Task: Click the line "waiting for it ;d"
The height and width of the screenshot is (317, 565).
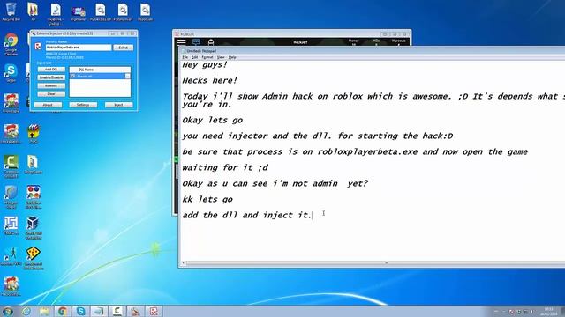Action: pyautogui.click(x=225, y=168)
